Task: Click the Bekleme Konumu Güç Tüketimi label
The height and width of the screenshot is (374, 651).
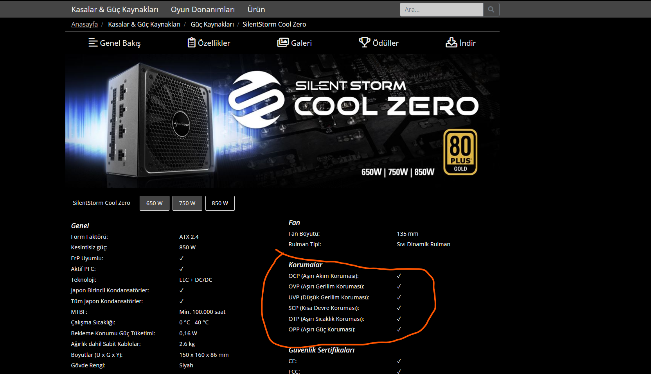Action: click(113, 333)
